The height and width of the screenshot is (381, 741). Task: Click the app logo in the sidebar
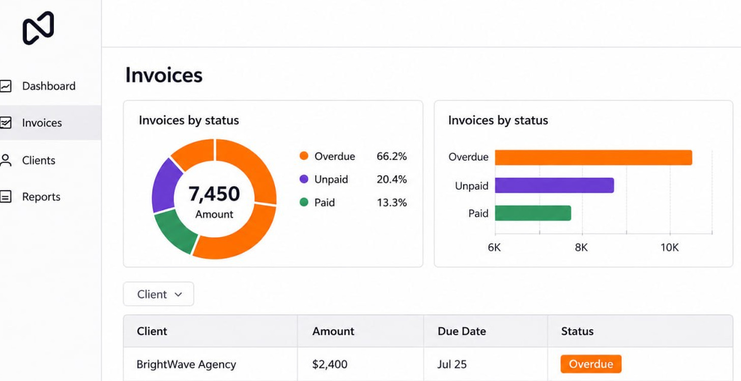tap(38, 28)
